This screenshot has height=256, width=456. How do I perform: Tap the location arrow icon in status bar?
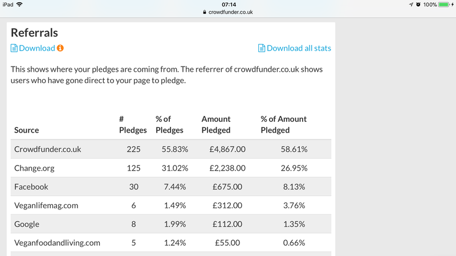412,5
